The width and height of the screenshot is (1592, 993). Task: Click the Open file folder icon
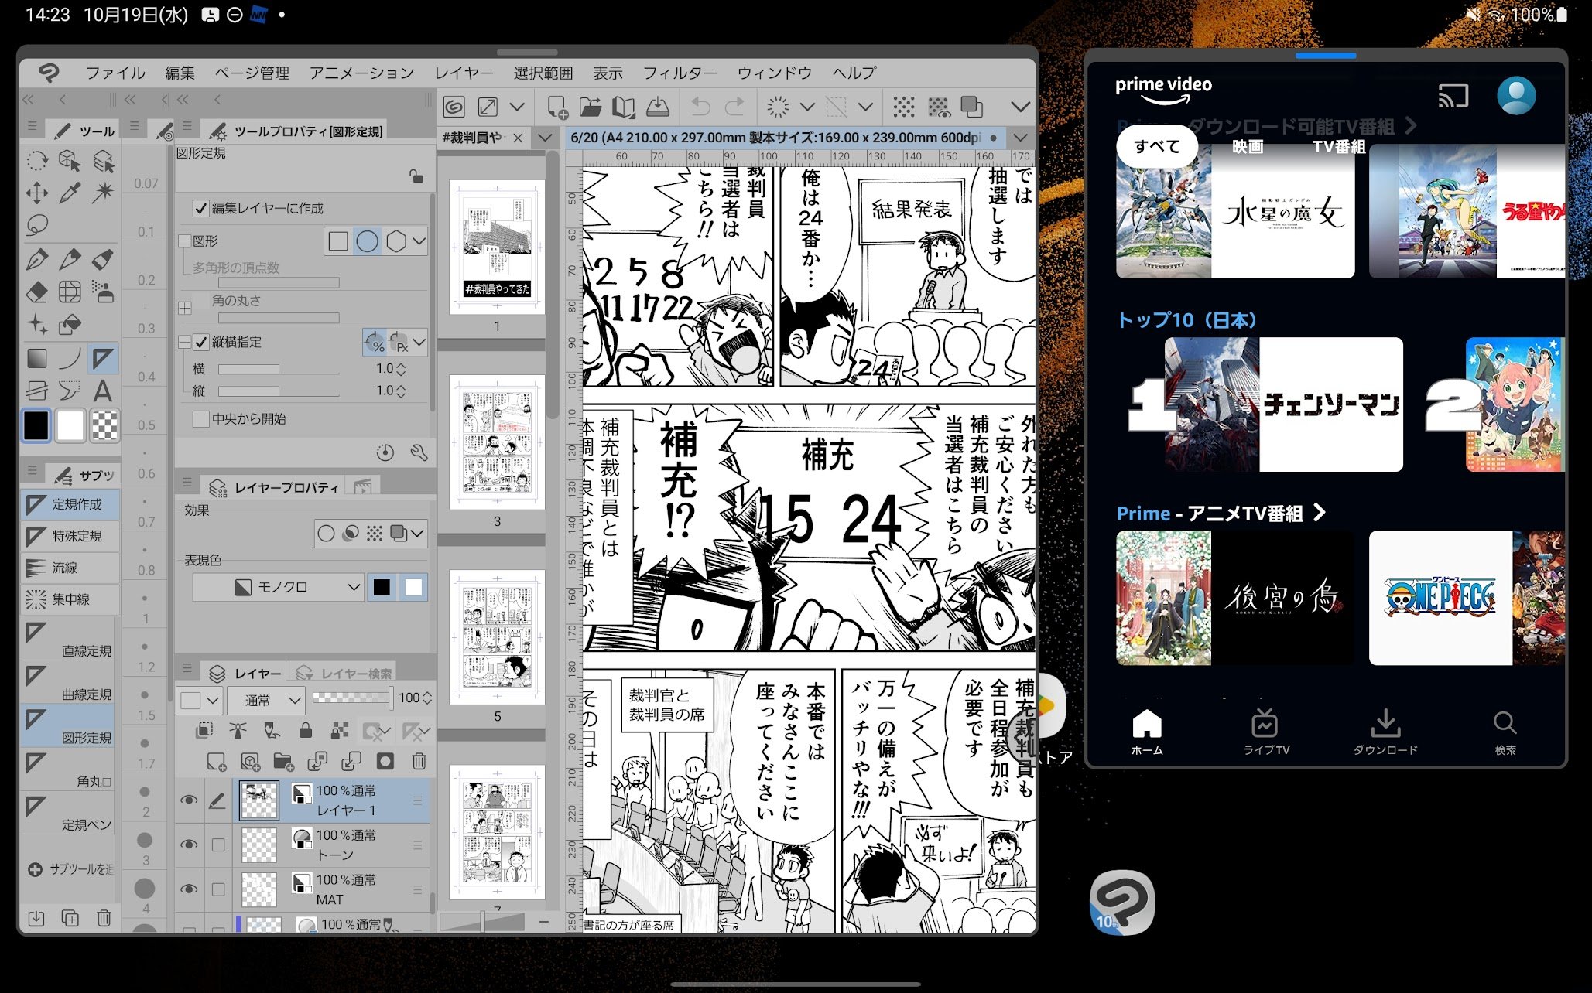pyautogui.click(x=591, y=106)
